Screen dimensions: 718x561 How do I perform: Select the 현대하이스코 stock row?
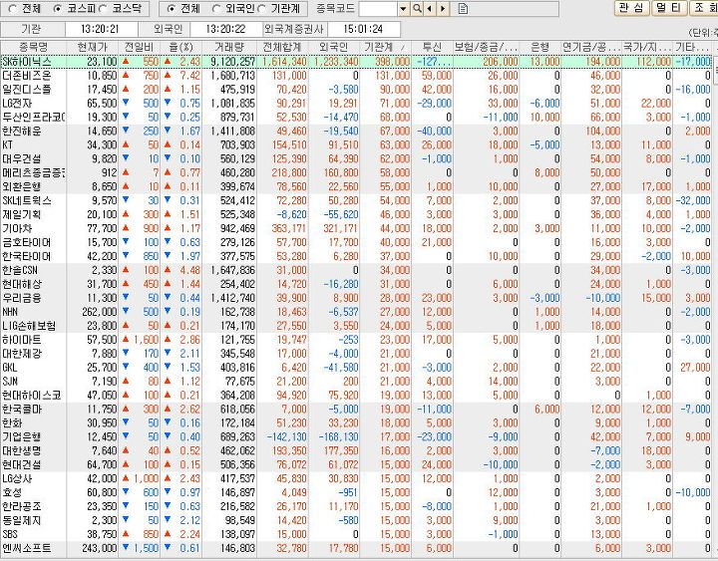356,395
